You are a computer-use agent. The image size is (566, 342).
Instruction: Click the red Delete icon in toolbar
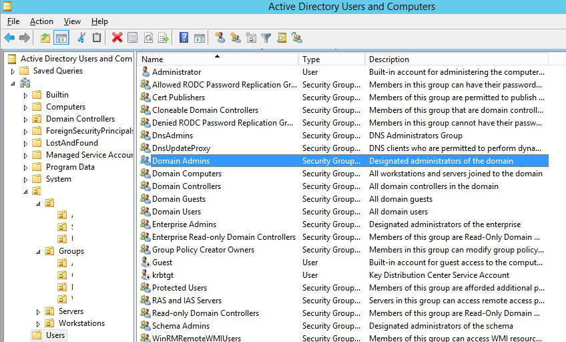click(117, 38)
